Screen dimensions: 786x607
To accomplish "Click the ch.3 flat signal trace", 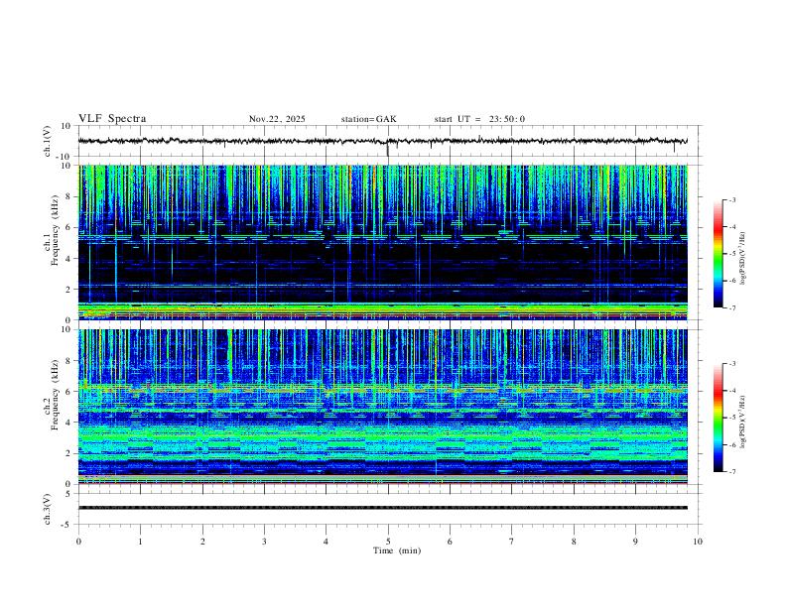I will 382,508.
